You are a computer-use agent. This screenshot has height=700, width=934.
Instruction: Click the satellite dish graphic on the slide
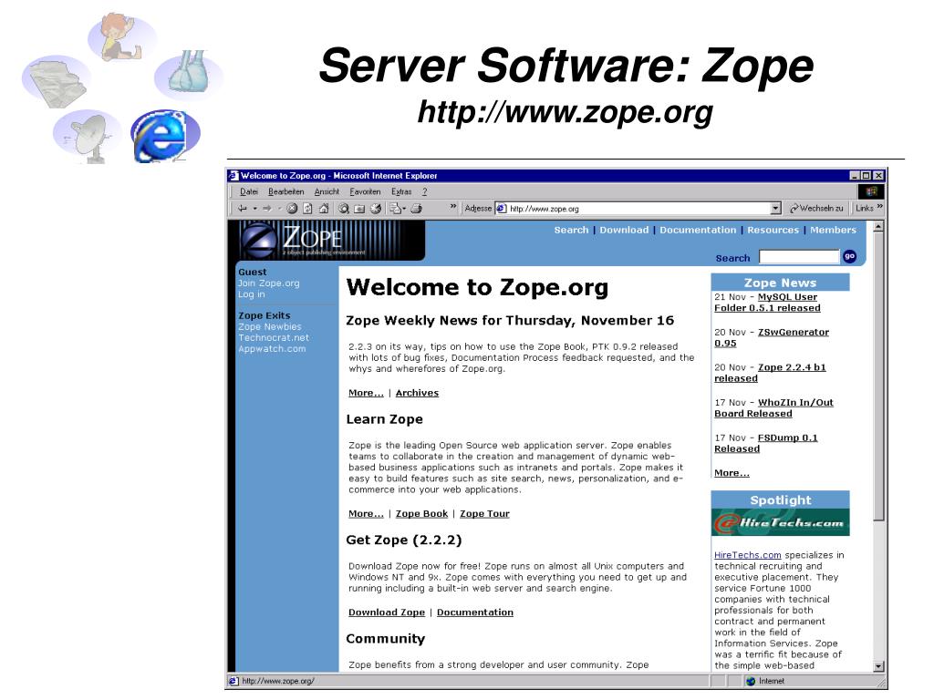coord(87,137)
